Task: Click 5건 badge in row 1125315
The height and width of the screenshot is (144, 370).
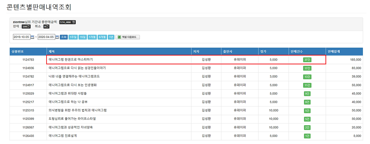Action: (307, 111)
